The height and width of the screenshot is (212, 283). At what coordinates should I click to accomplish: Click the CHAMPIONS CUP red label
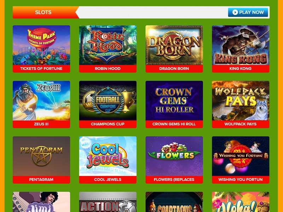point(108,124)
